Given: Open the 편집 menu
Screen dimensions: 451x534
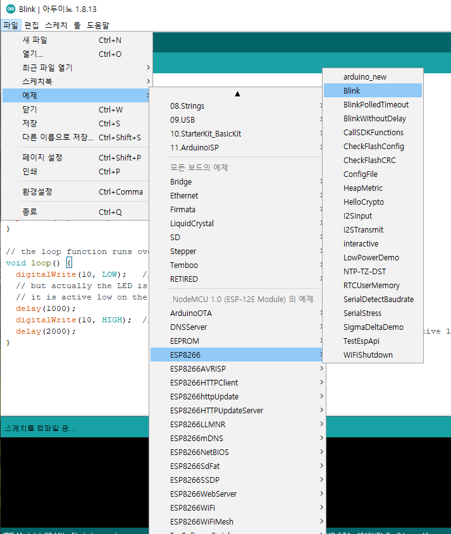Looking at the screenshot, I should click(32, 25).
